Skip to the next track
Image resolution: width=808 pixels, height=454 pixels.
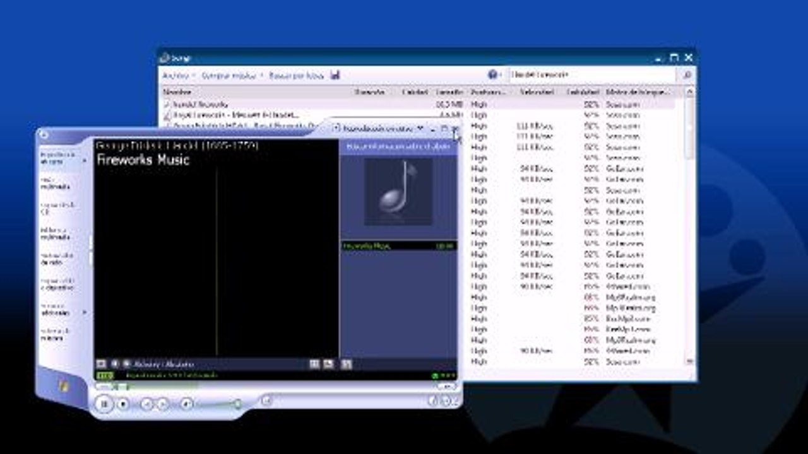162,404
